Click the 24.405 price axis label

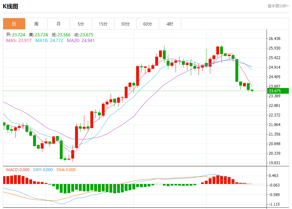tap(275, 77)
